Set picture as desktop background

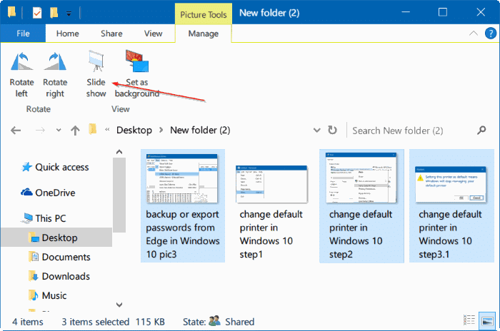(137, 74)
